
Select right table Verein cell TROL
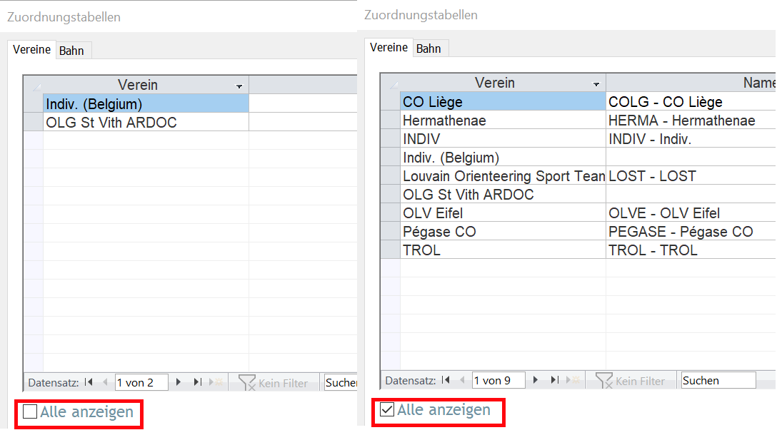(503, 250)
